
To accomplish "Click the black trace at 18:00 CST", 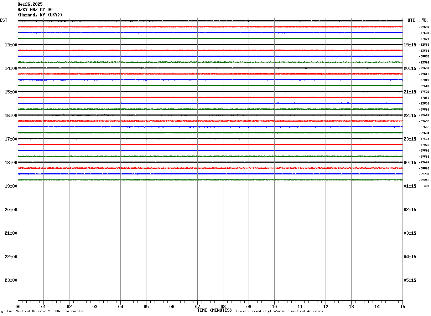I will point(210,162).
